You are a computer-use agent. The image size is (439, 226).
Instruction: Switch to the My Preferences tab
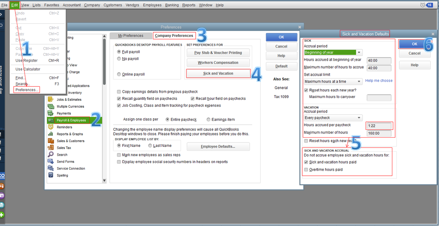pyautogui.click(x=131, y=36)
